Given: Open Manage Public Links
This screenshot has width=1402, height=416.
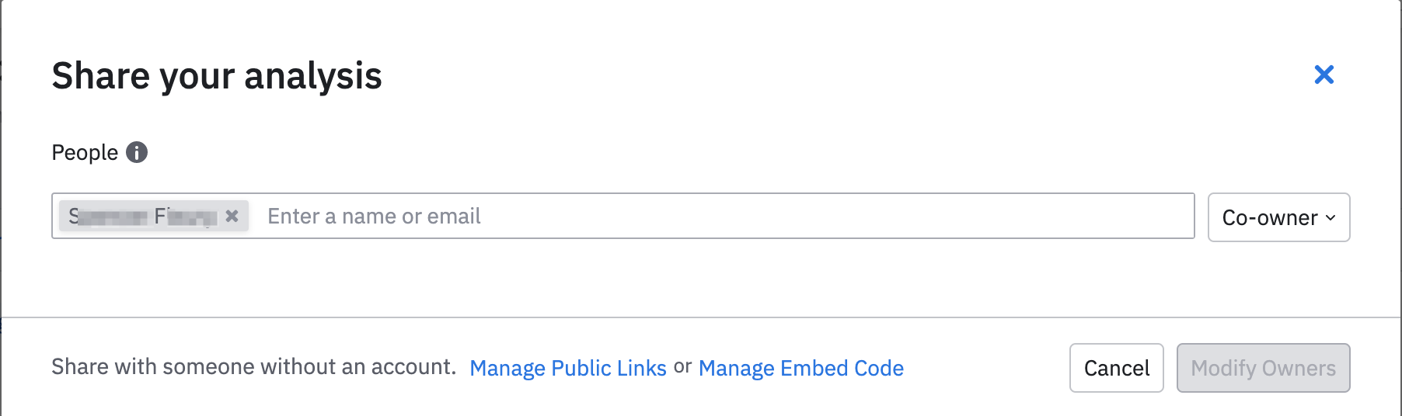Looking at the screenshot, I should tap(567, 368).
